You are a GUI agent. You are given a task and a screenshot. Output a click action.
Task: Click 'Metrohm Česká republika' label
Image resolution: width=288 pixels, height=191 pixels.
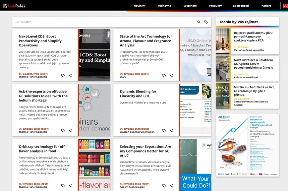pyautogui.click(x=249, y=50)
